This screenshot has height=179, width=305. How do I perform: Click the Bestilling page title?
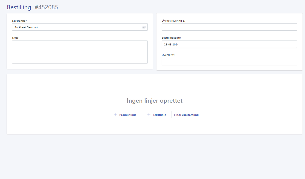[x=19, y=7]
